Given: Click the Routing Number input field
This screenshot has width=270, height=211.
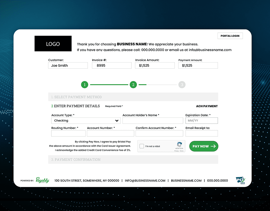Looking at the screenshot, I should coord(68,133).
